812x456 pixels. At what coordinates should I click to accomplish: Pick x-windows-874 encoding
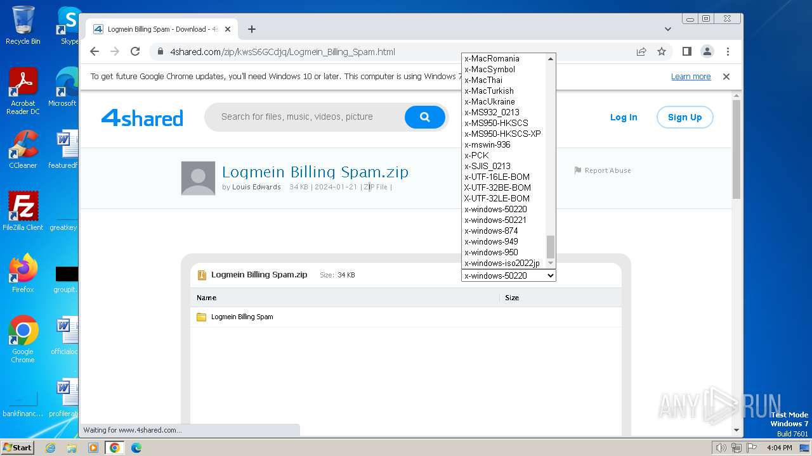pyautogui.click(x=504, y=231)
